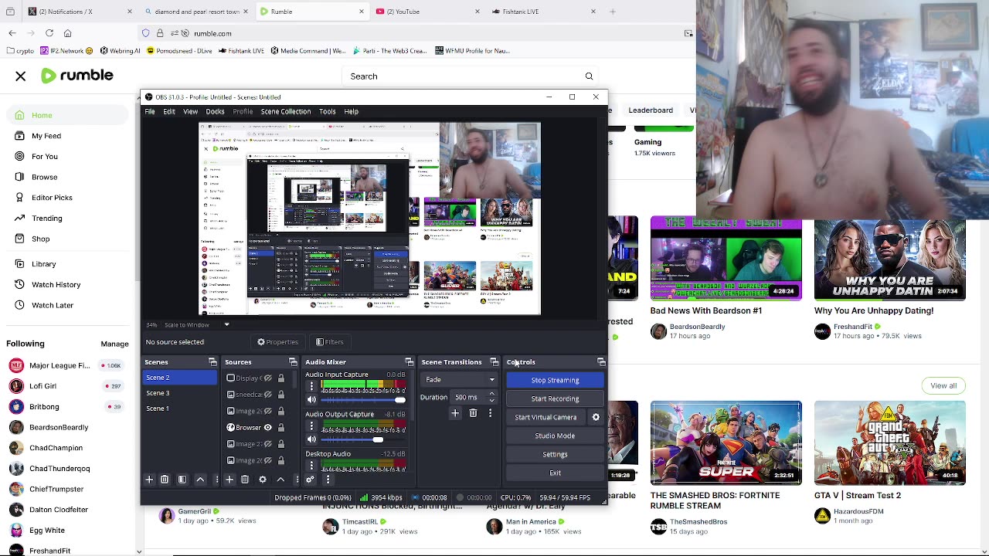
Task: Show the Image 27 source via eye icon
Action: click(x=268, y=444)
